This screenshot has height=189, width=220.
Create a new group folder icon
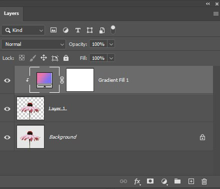(177, 181)
